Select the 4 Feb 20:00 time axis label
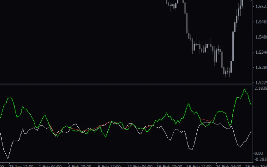 pyautogui.click(x=80, y=165)
